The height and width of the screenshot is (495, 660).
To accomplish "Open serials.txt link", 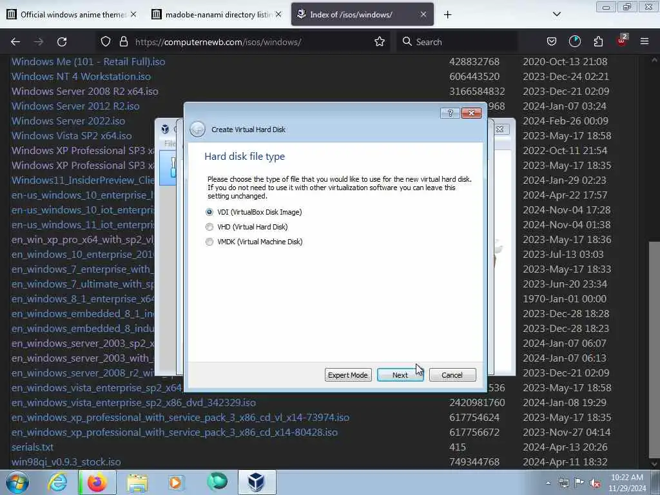I will pyautogui.click(x=32, y=447).
